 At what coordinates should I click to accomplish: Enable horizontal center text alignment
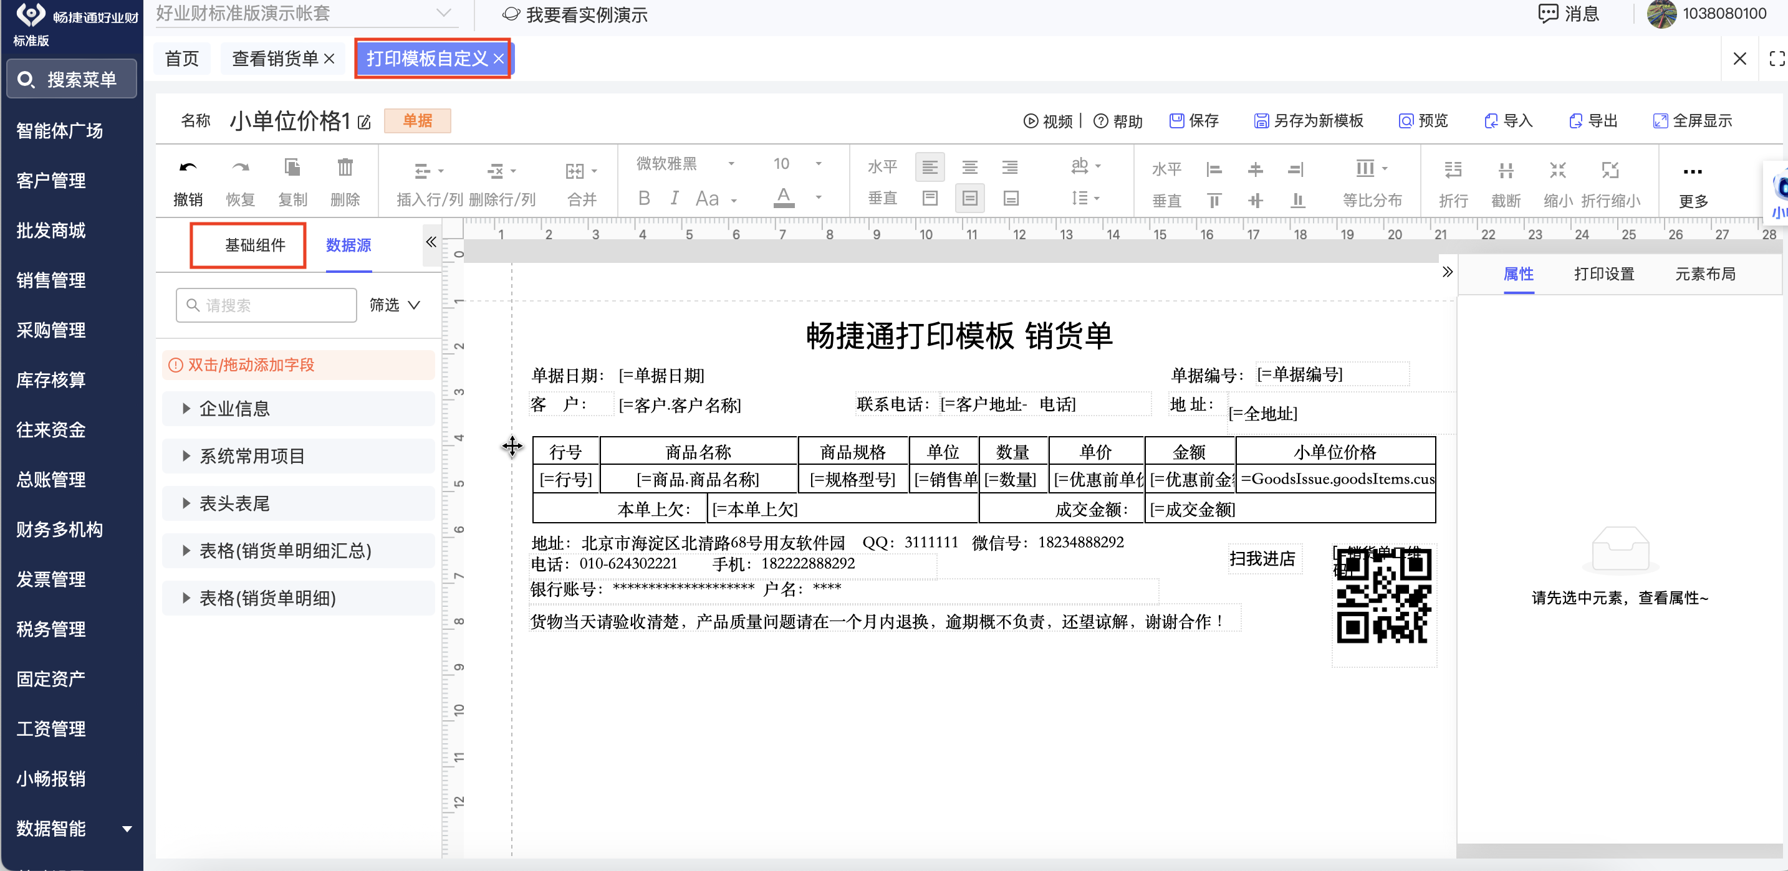(x=969, y=167)
